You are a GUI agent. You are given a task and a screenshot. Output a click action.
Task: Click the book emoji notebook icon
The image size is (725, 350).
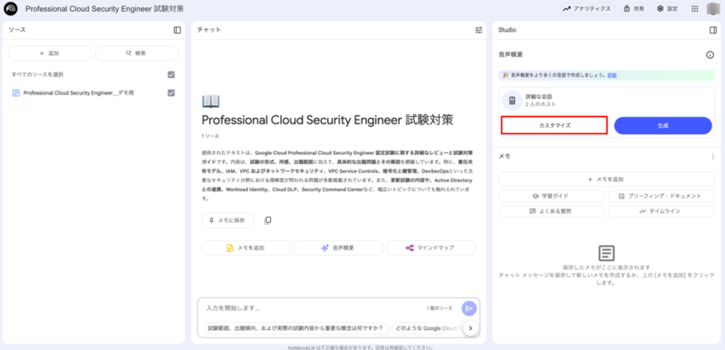pos(211,101)
